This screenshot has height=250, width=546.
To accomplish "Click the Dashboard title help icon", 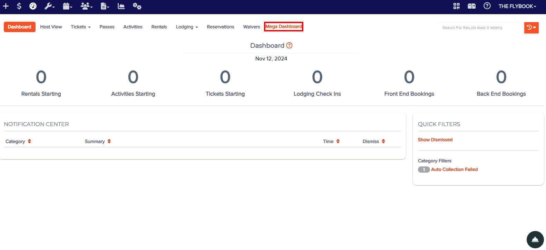I will [x=290, y=45].
